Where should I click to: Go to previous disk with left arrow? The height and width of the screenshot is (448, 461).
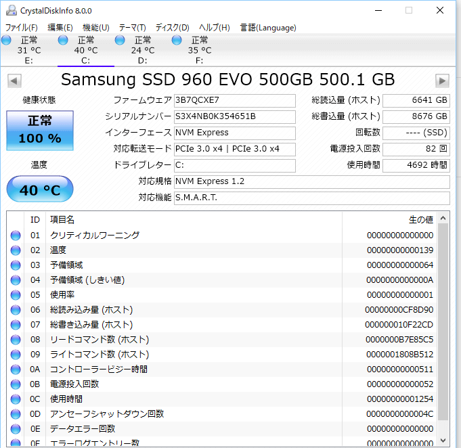point(14,81)
